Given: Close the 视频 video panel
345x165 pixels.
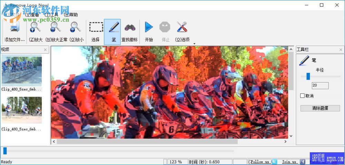Looking at the screenshot, I should [x=45, y=50].
